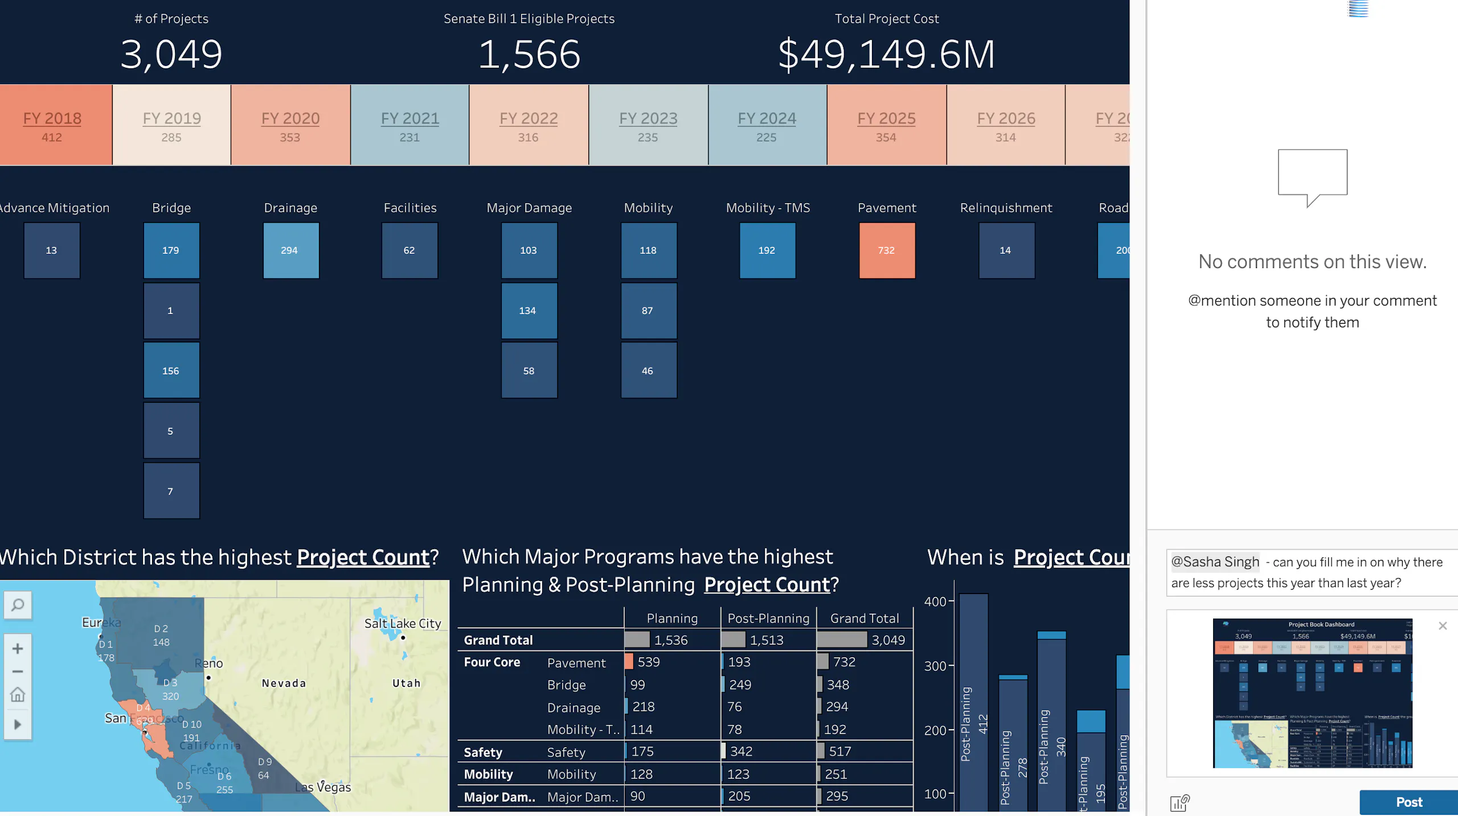The width and height of the screenshot is (1458, 816).
Task: Open the attached dashboard snapshot thumbnail
Action: pos(1312,693)
